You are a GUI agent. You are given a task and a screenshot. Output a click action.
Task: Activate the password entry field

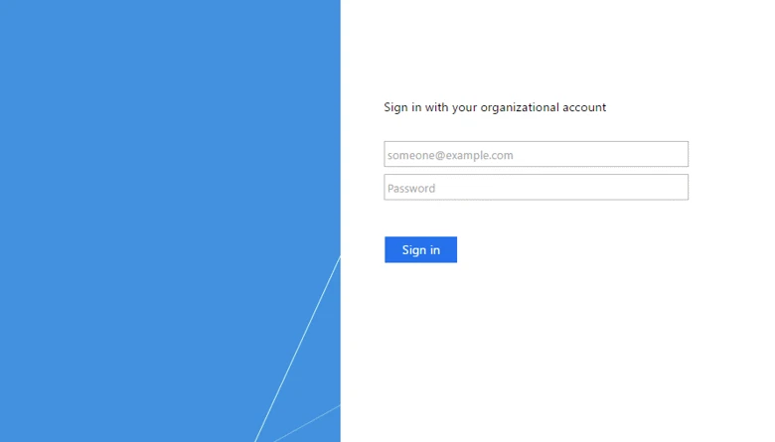click(536, 187)
